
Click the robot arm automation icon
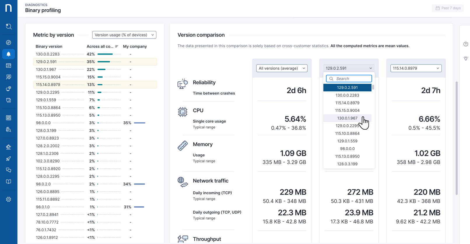[x=8, y=147]
